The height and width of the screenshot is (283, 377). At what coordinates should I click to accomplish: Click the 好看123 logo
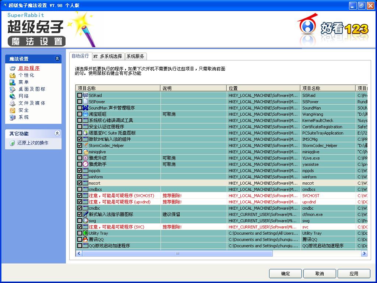click(332, 29)
